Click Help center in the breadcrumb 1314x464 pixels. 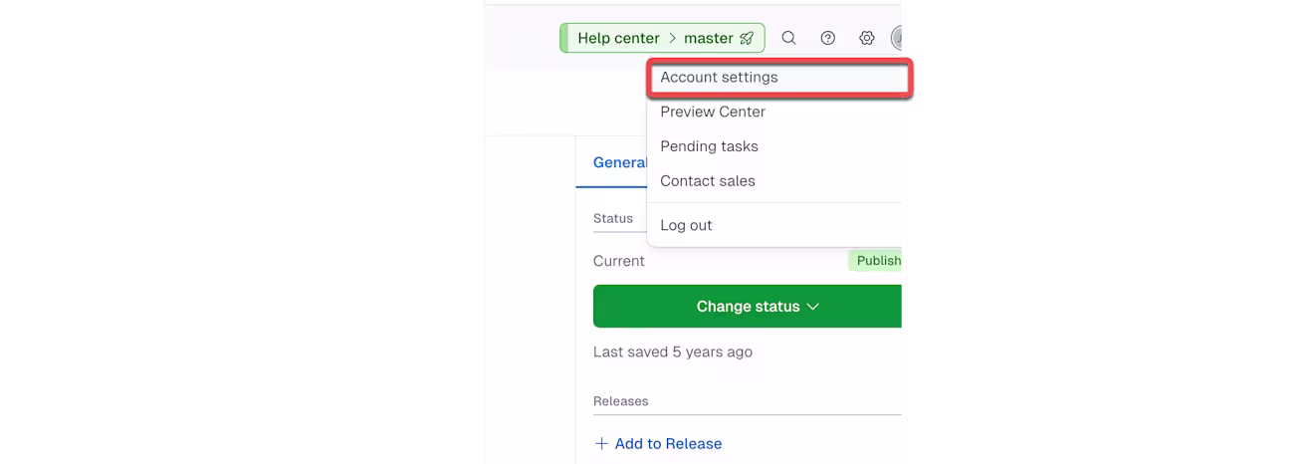point(618,38)
